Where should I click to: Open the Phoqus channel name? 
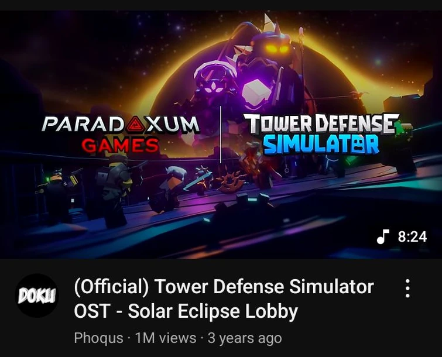pyautogui.click(x=98, y=338)
